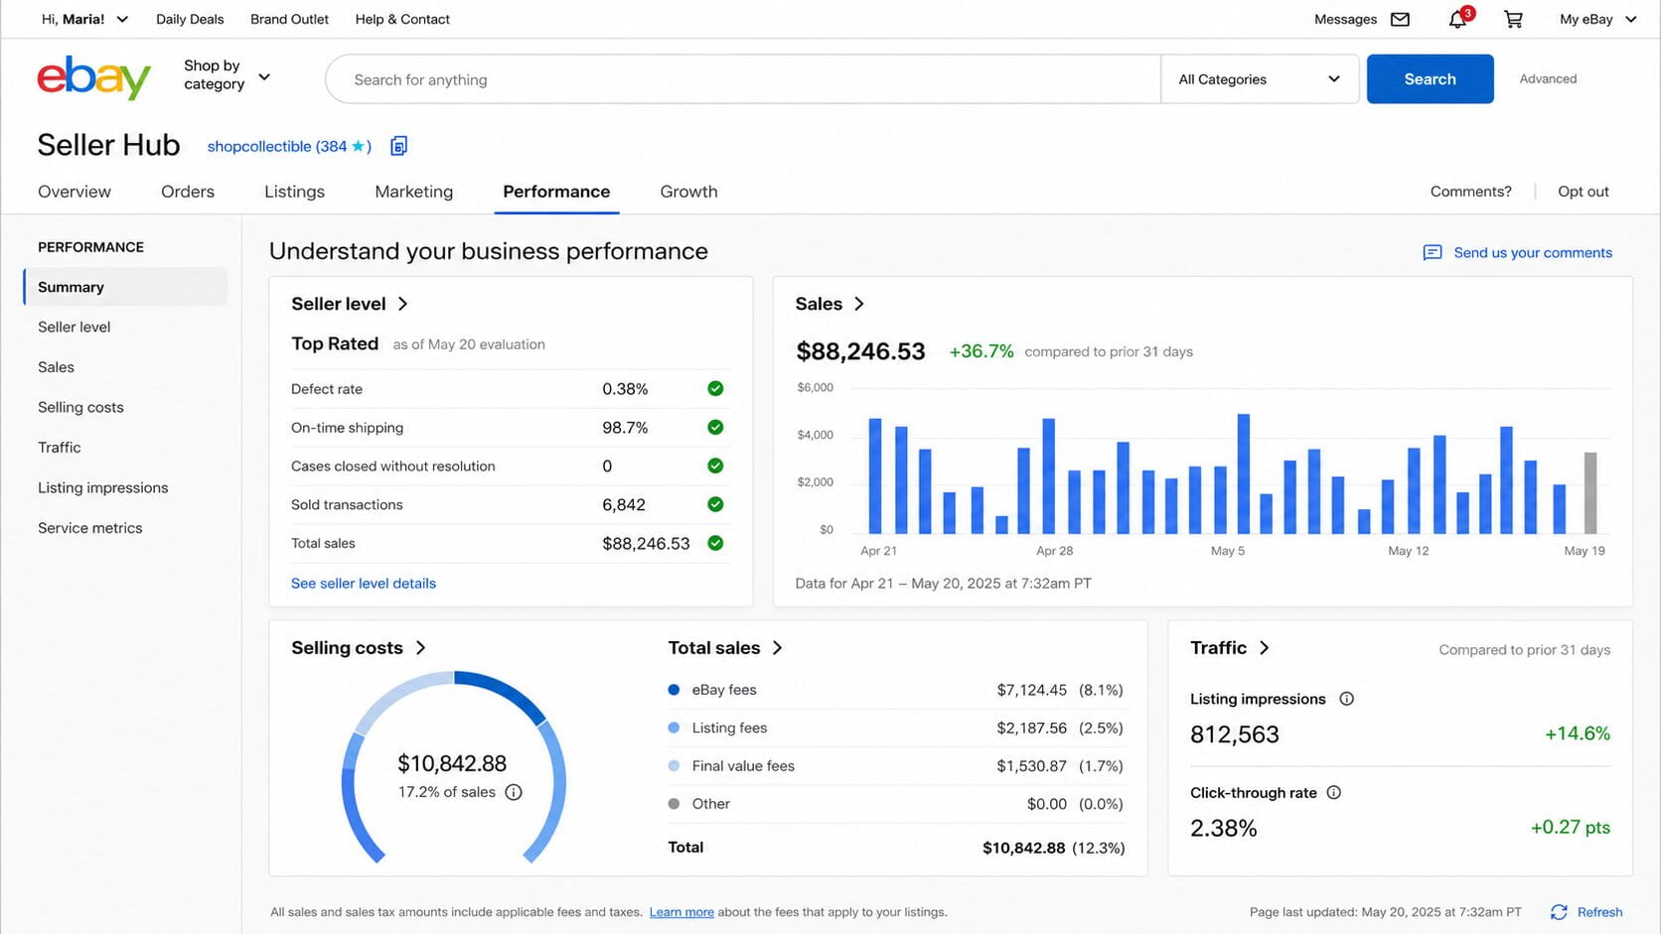Viewport: 1661px width, 934px height.
Task: Click the $88,246.53 sales total heading
Action: coord(860,351)
